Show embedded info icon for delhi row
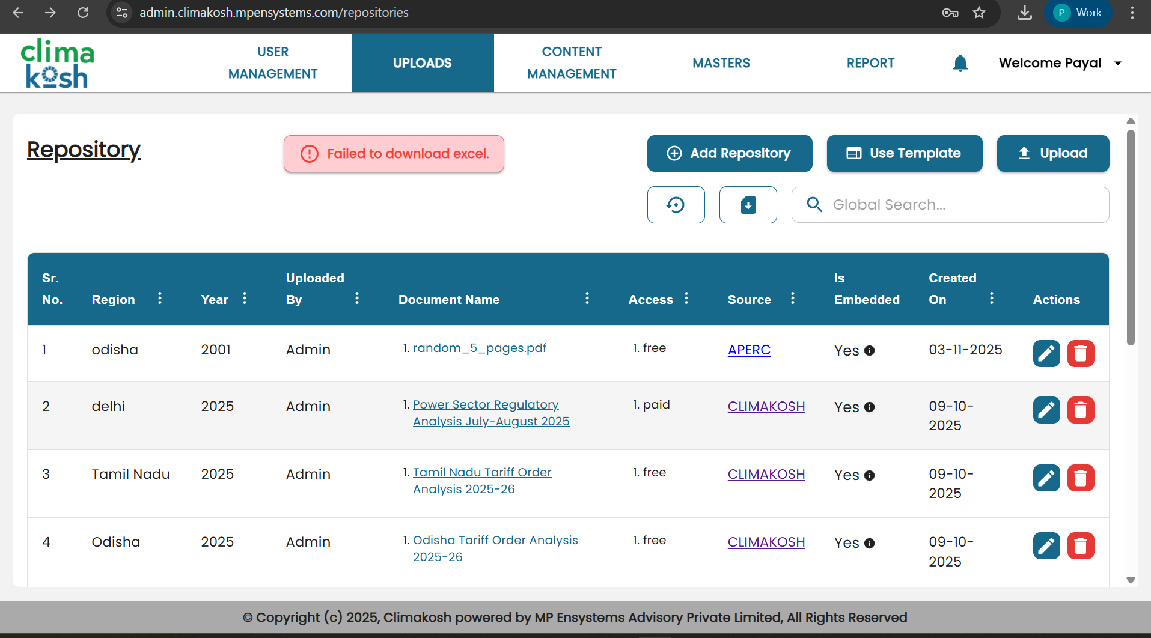The width and height of the screenshot is (1151, 638). tap(869, 407)
